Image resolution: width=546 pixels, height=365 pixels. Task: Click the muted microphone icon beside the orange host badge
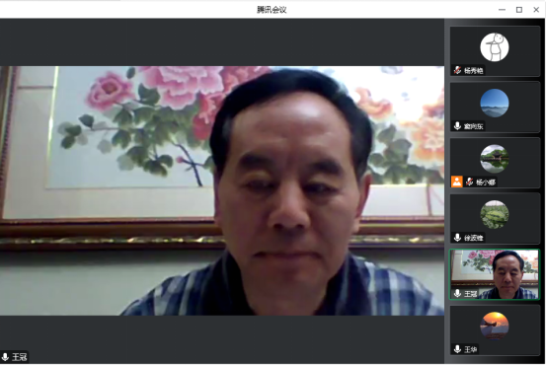tap(469, 182)
